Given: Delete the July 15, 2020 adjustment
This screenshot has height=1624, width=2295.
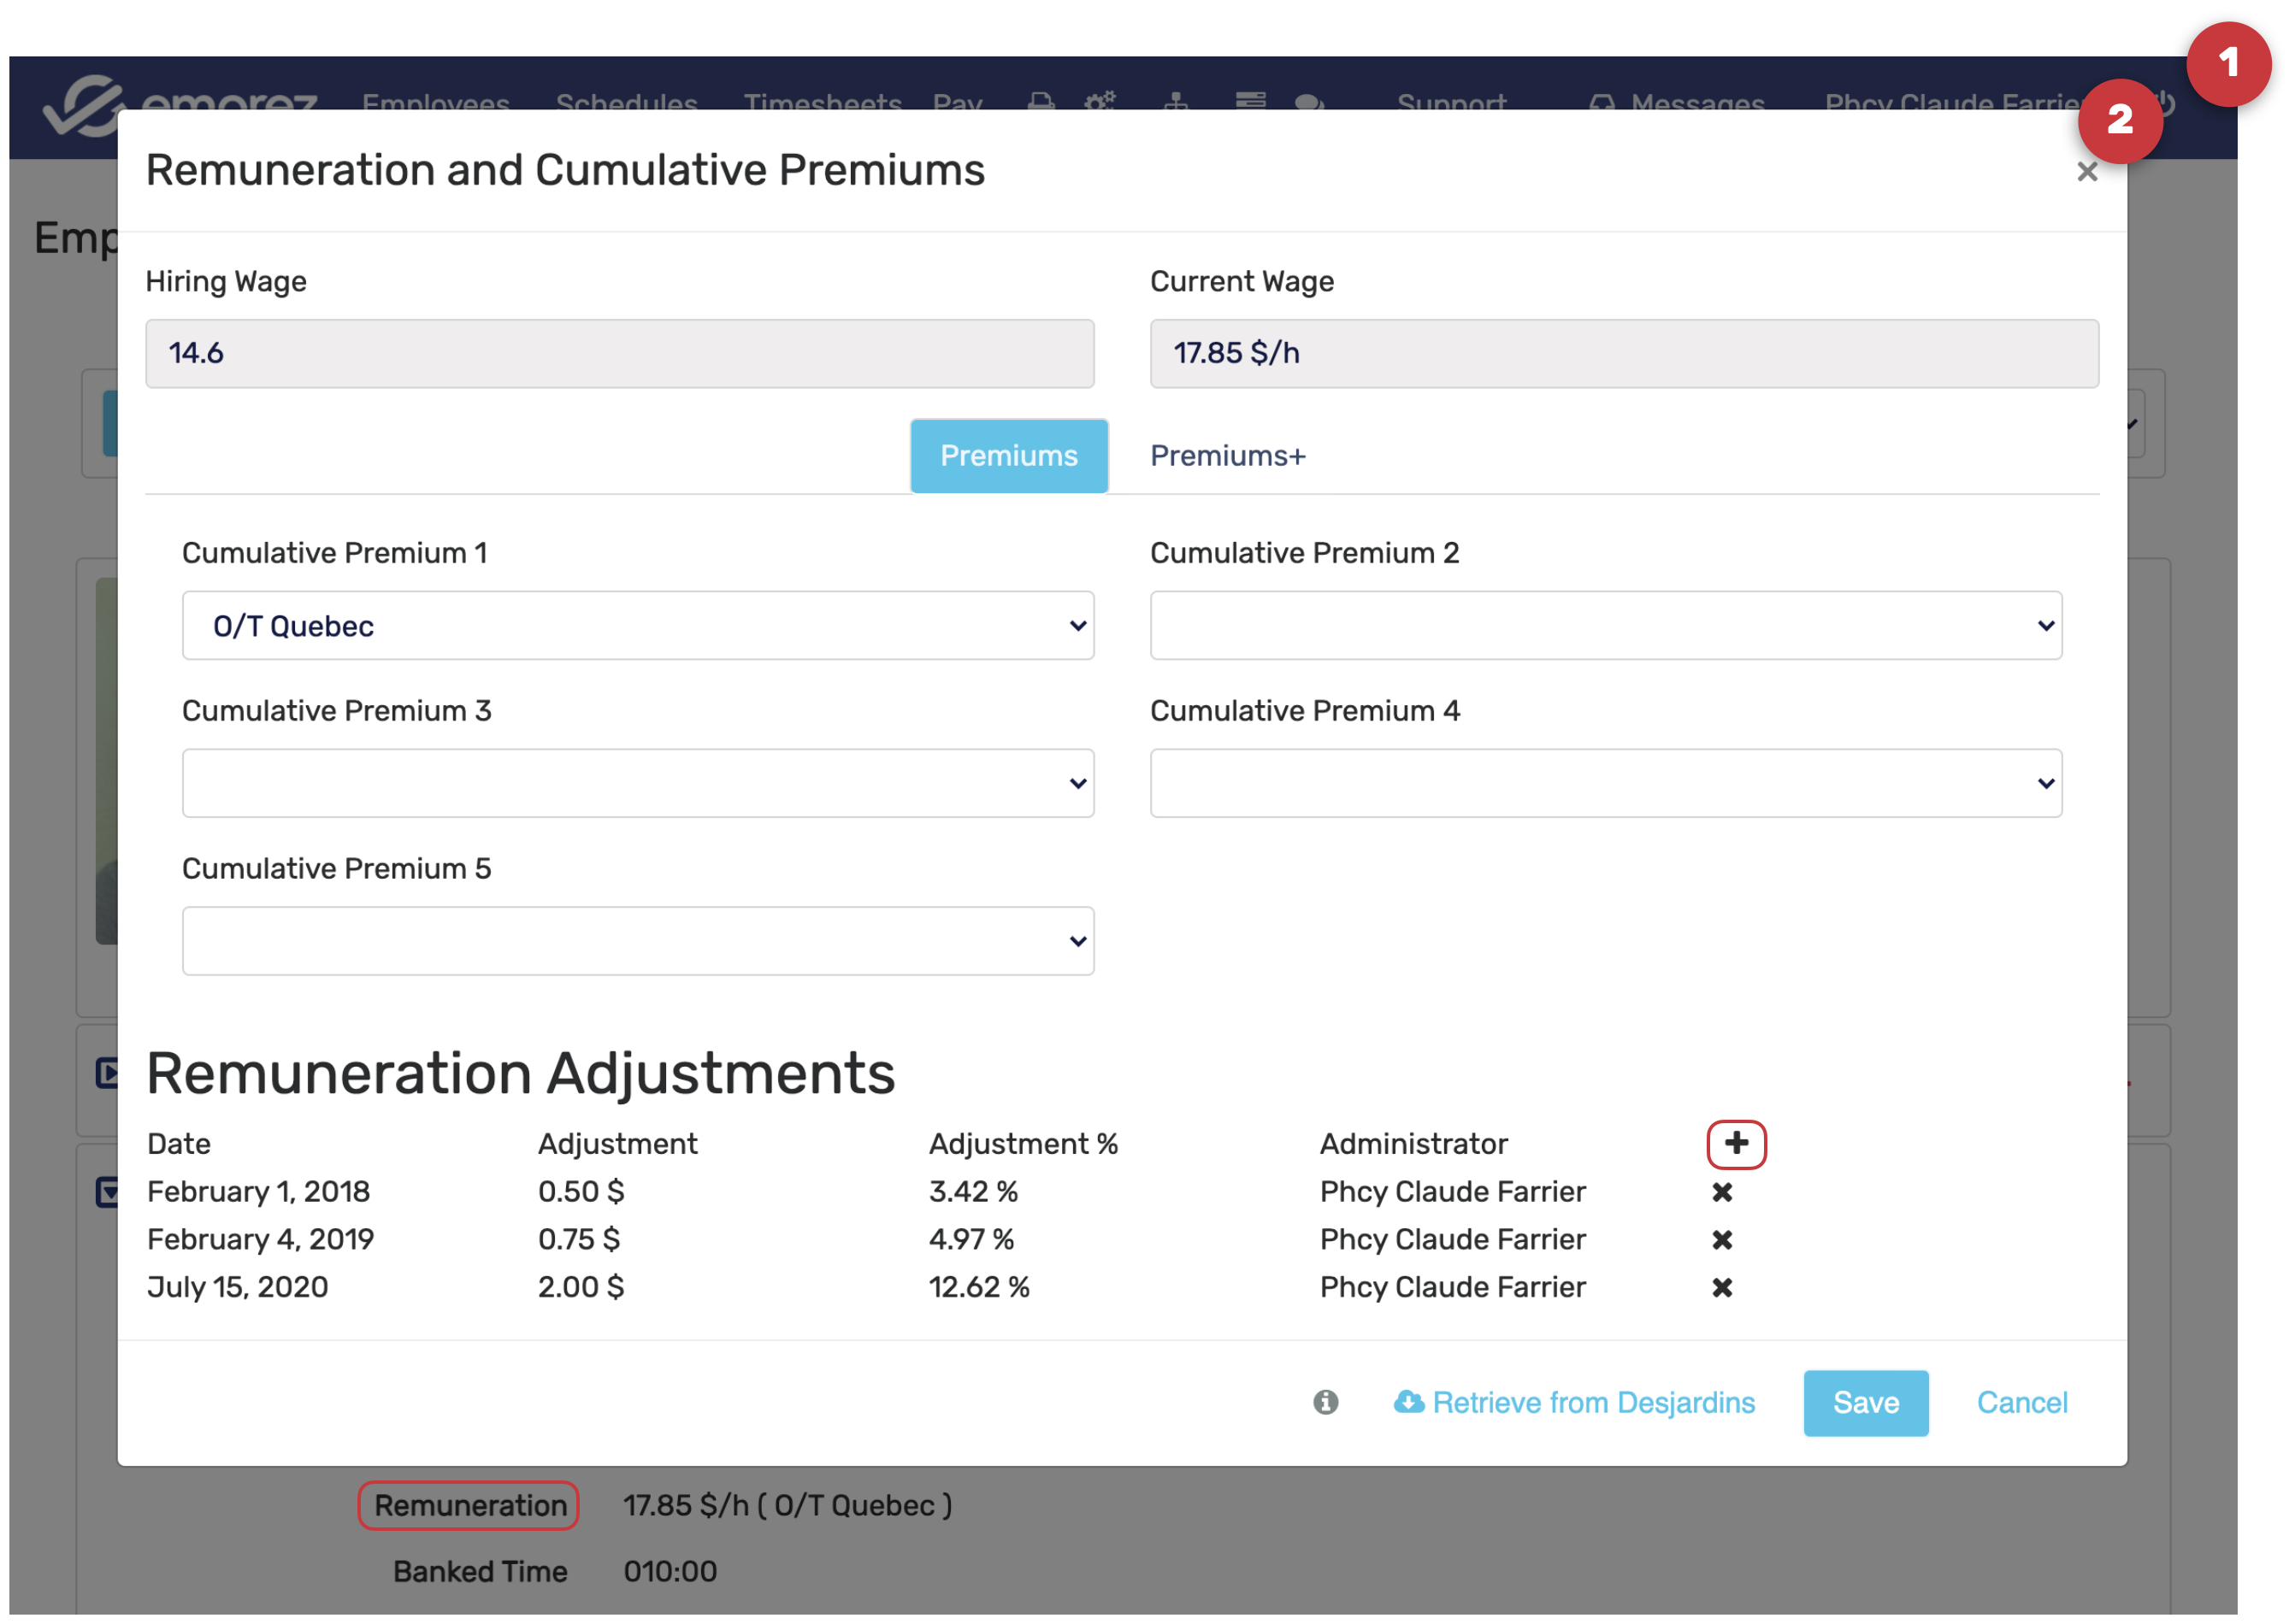Looking at the screenshot, I should pyautogui.click(x=1720, y=1287).
